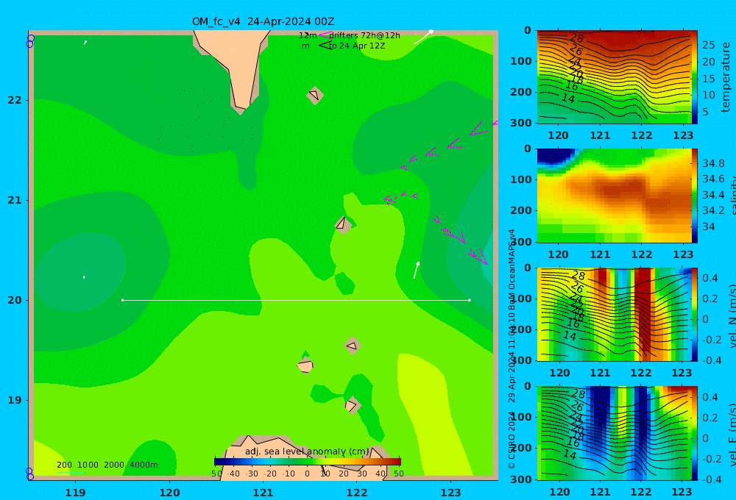Click the white transect line at latitude 20
736x500 pixels.
(x=296, y=300)
